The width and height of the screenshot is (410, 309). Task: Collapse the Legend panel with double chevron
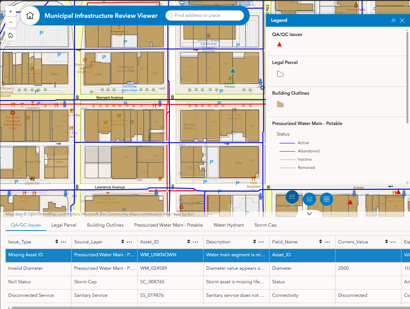pos(393,20)
